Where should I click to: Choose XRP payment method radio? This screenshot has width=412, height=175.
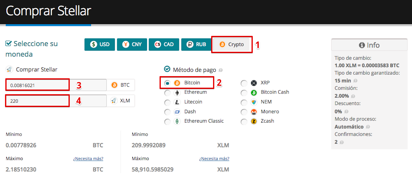244,83
